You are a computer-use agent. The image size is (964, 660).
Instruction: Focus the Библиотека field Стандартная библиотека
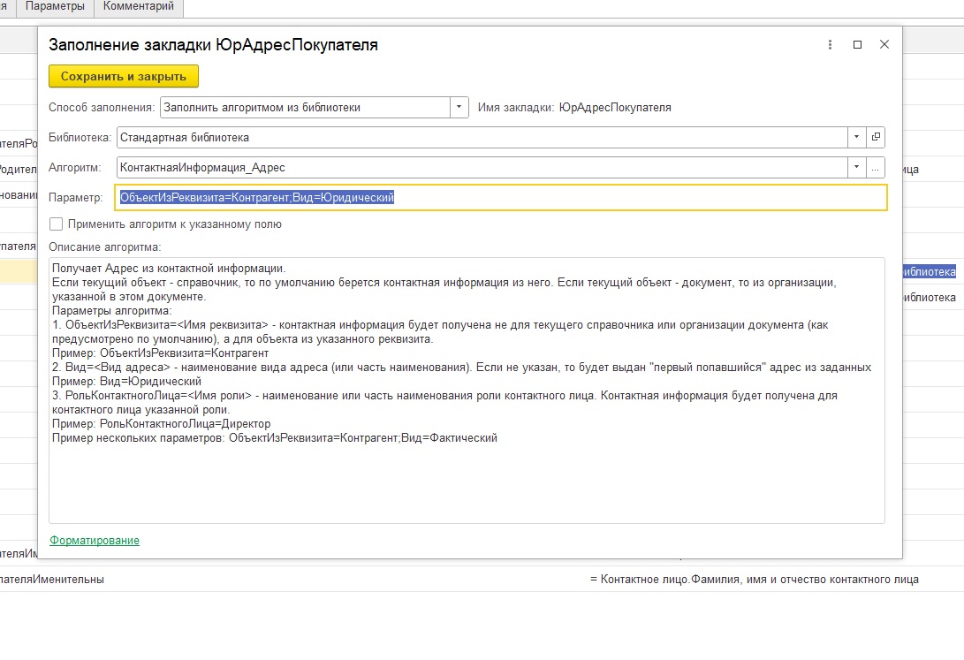point(482,137)
